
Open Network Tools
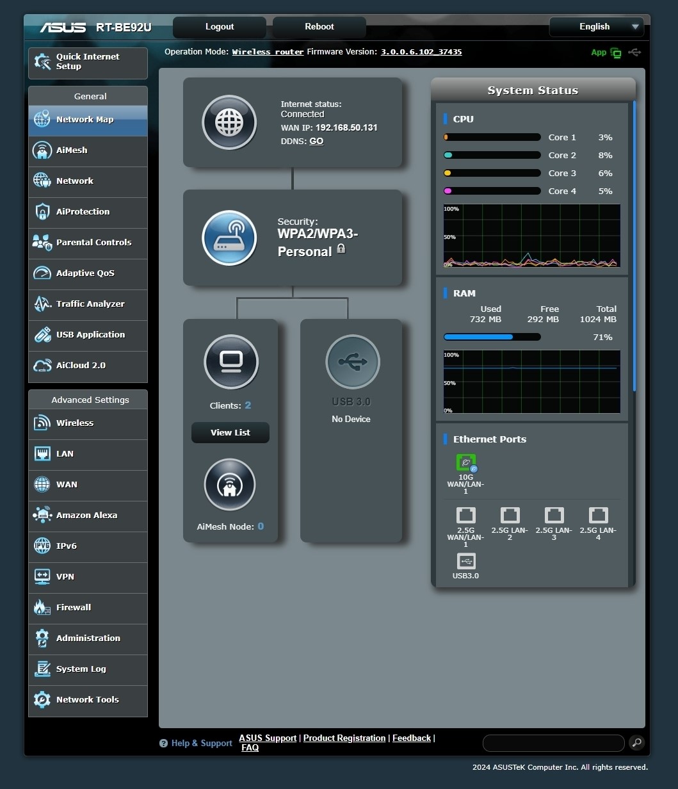point(88,701)
